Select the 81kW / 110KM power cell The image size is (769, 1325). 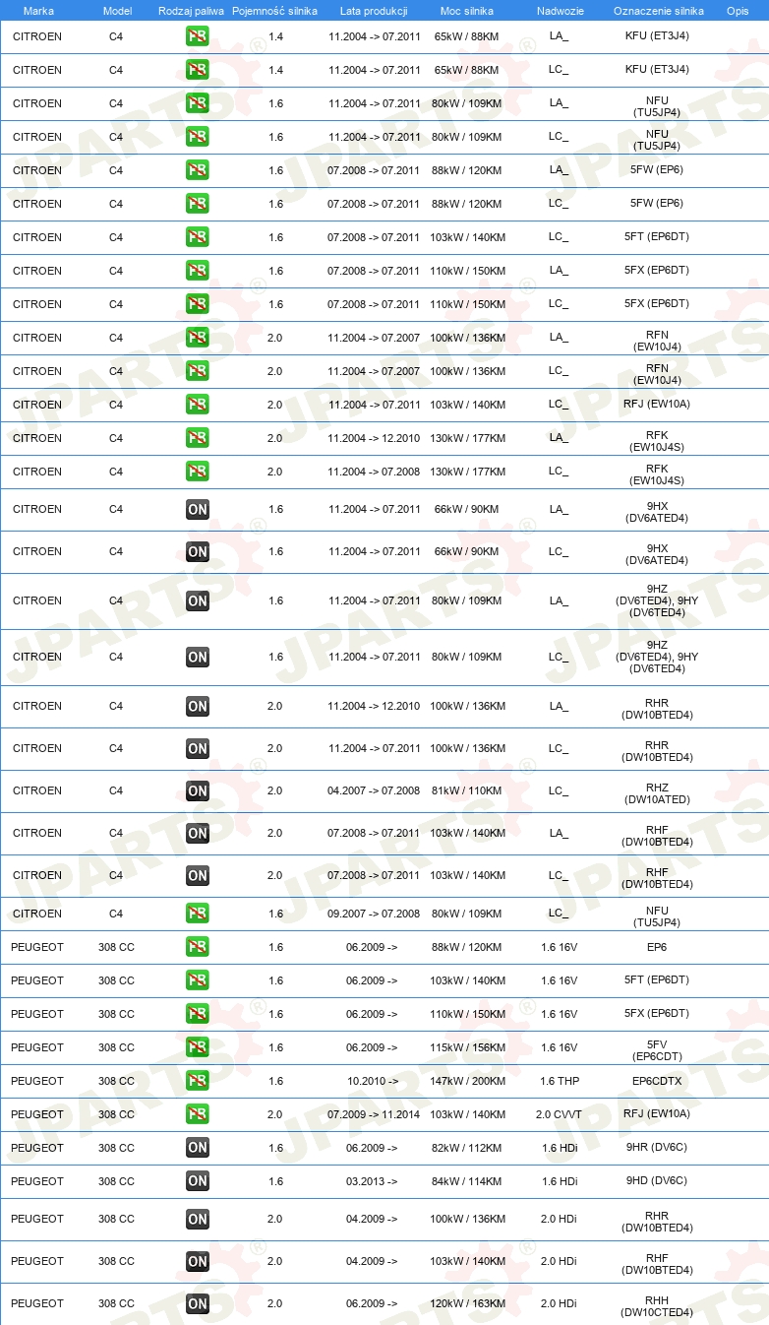(468, 790)
